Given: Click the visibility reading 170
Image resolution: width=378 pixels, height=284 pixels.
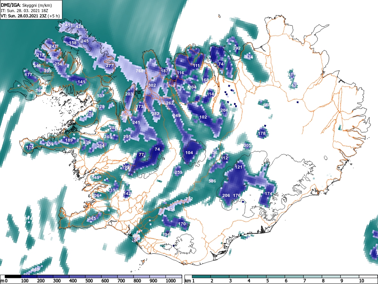Looking at the screenshot, I should (x=182, y=224).
